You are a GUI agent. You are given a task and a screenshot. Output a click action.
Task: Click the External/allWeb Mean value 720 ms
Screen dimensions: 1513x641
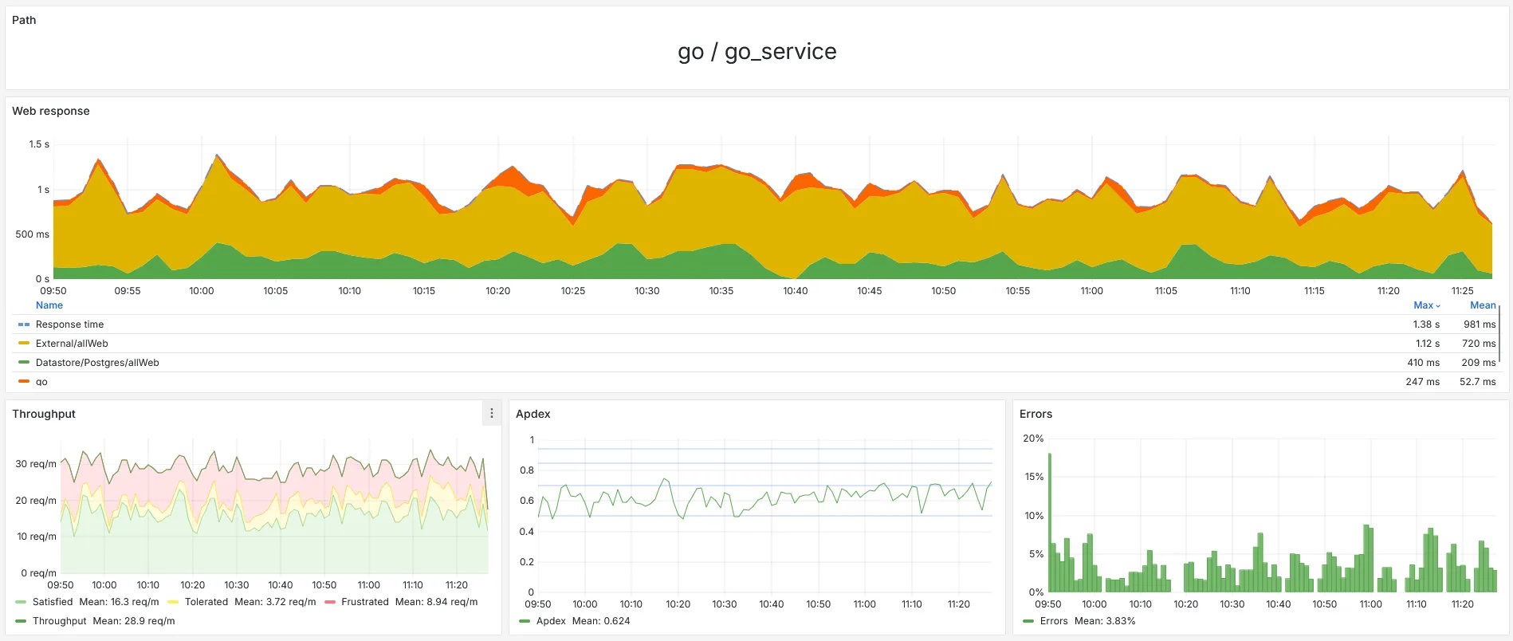[x=1479, y=344]
